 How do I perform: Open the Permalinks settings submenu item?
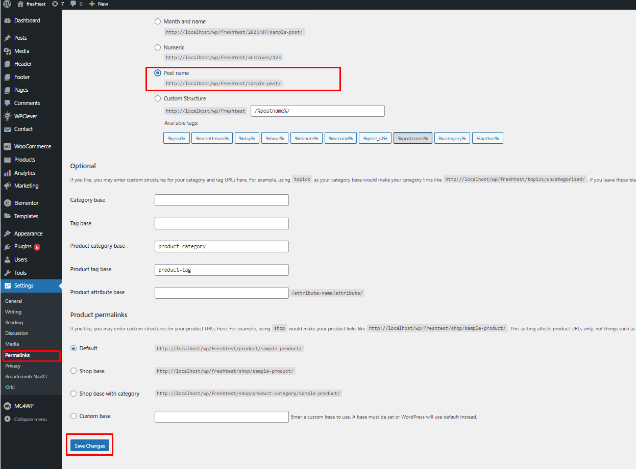tap(17, 355)
